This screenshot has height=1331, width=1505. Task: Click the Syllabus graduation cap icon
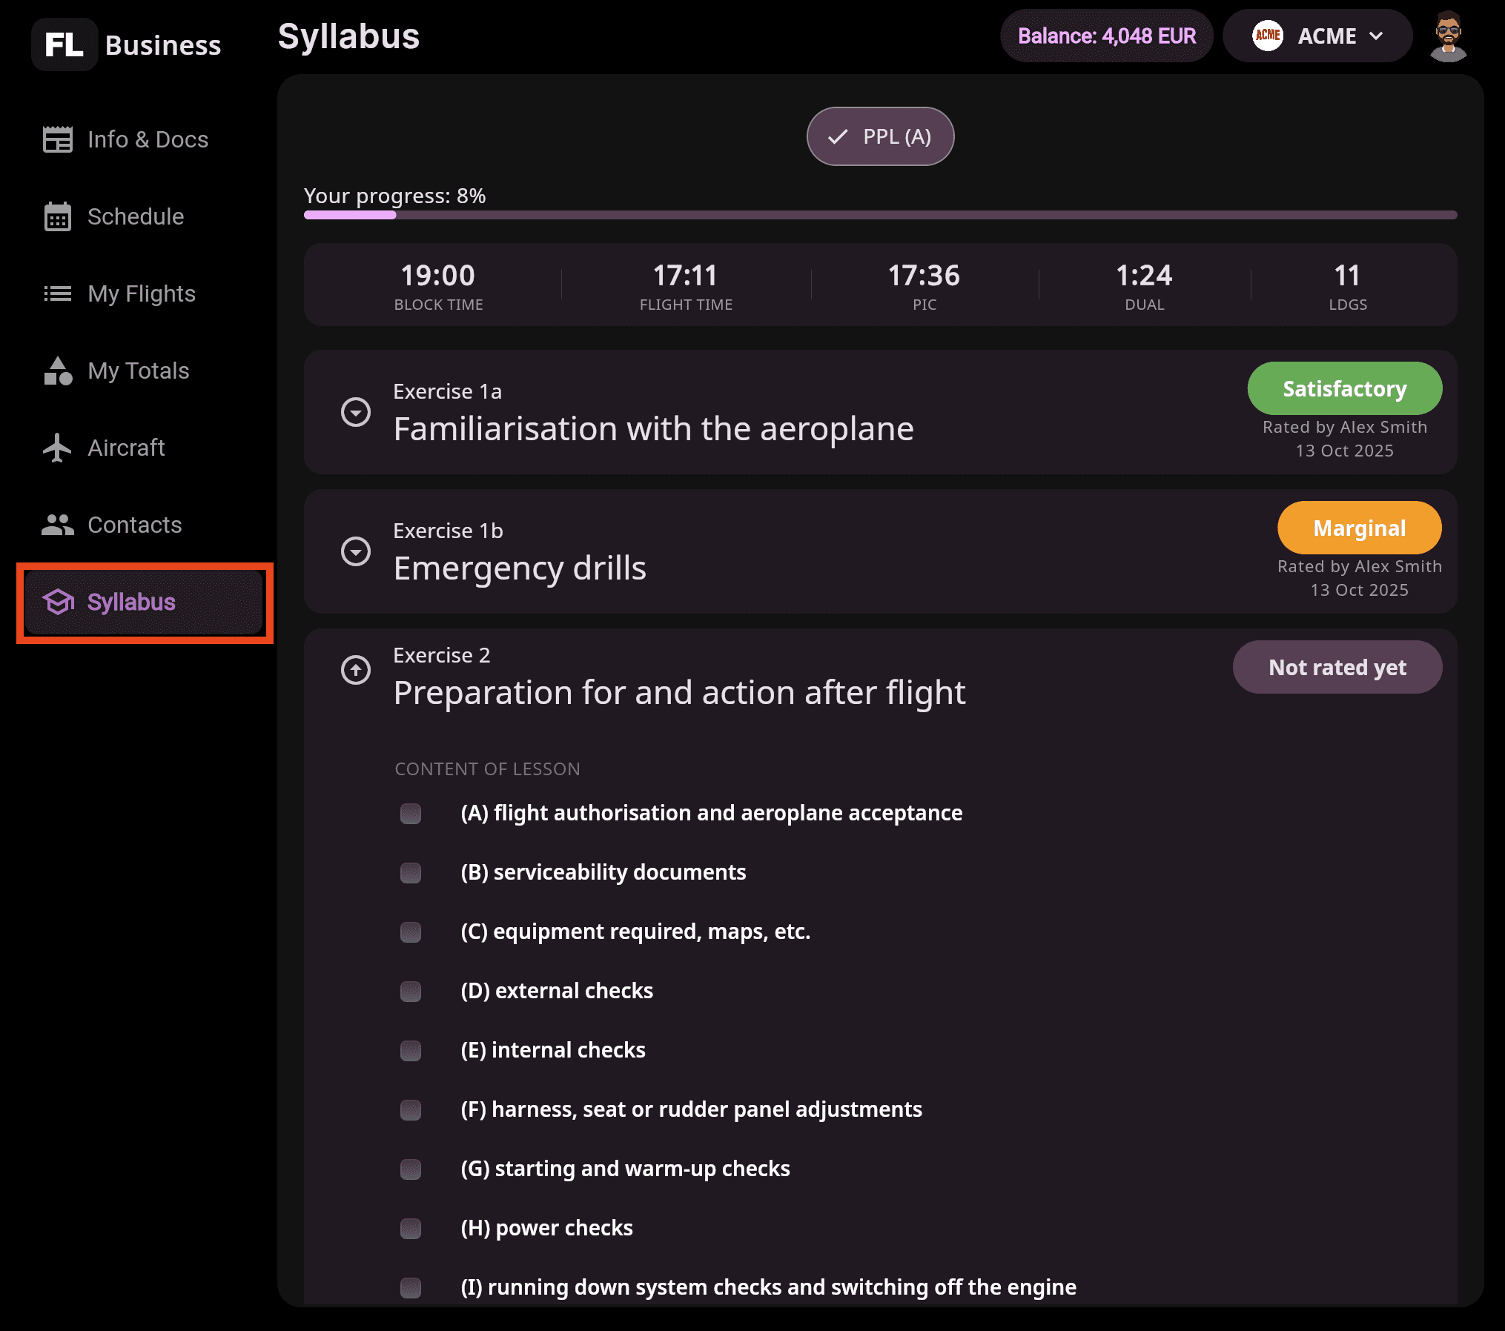(x=58, y=602)
